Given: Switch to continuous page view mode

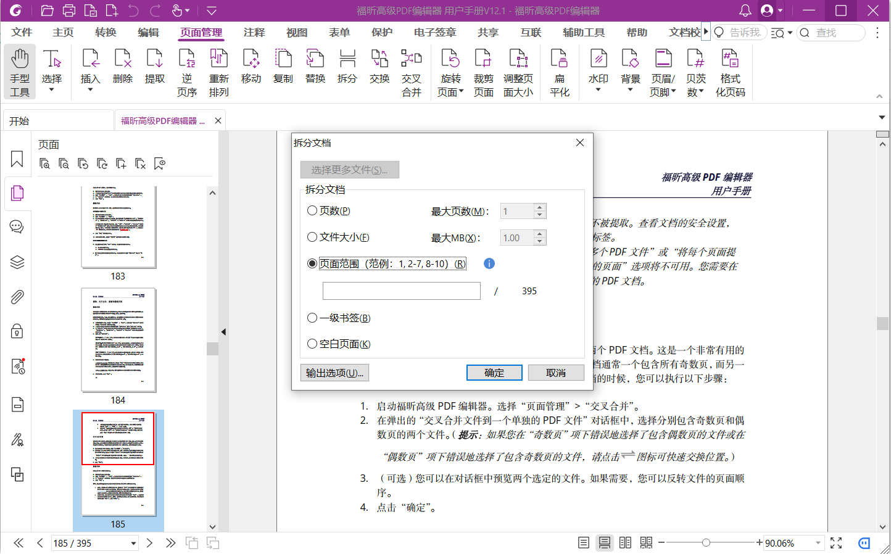Looking at the screenshot, I should coord(605,543).
